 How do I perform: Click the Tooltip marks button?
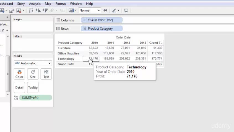tap(33, 87)
